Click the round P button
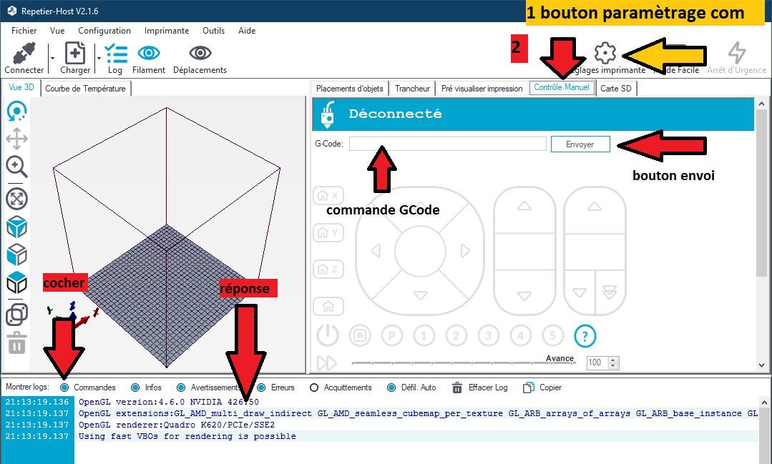The width and height of the screenshot is (772, 464). [392, 335]
